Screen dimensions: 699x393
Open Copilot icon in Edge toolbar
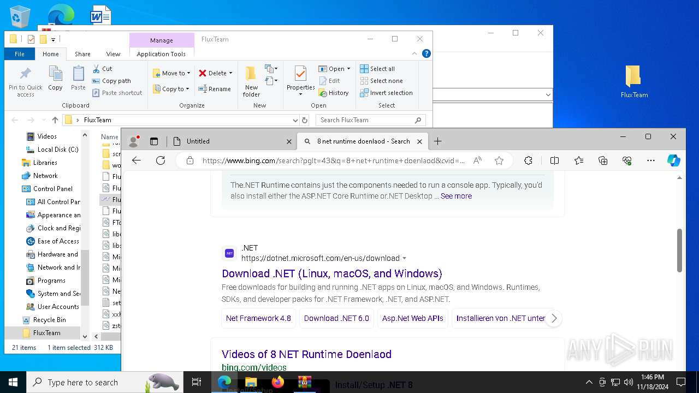click(x=673, y=160)
